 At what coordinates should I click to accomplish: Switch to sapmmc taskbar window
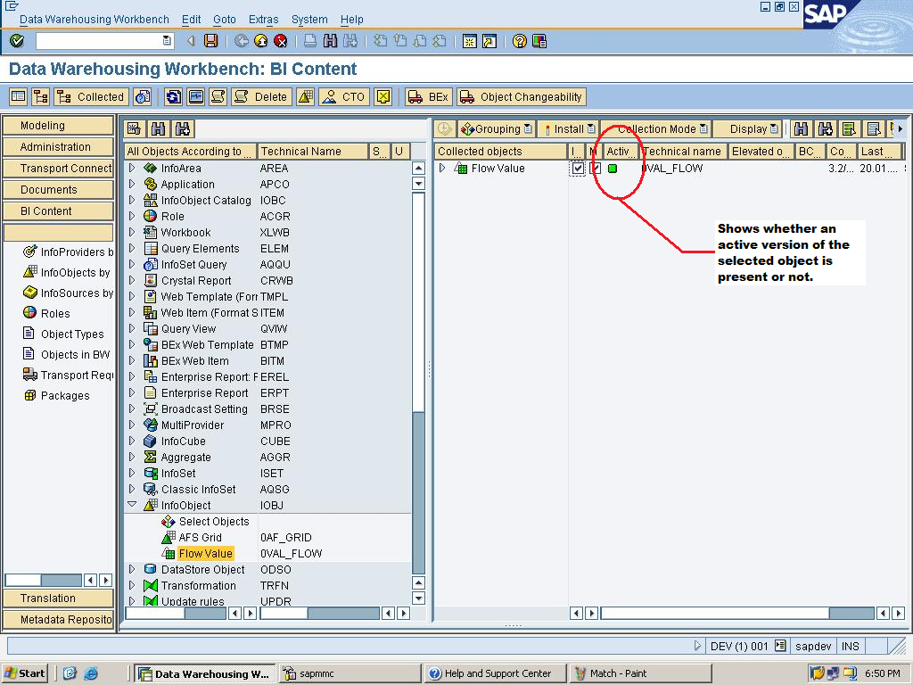click(x=350, y=673)
